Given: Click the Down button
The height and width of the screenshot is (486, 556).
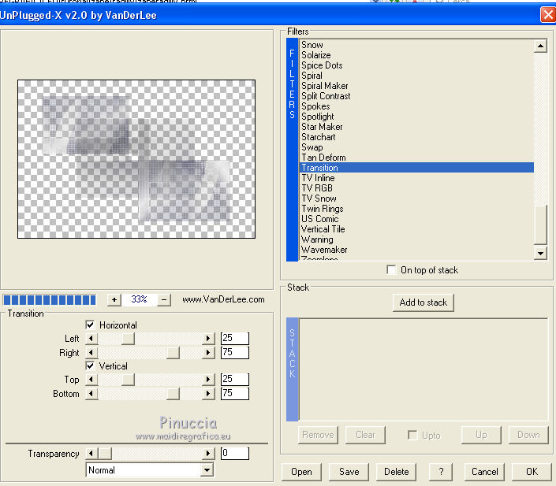Looking at the screenshot, I should pos(528,435).
